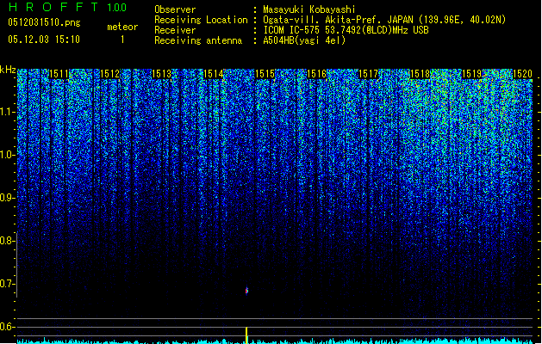Click the 1.0 kHz axis label
The width and height of the screenshot is (542, 344).
point(7,155)
